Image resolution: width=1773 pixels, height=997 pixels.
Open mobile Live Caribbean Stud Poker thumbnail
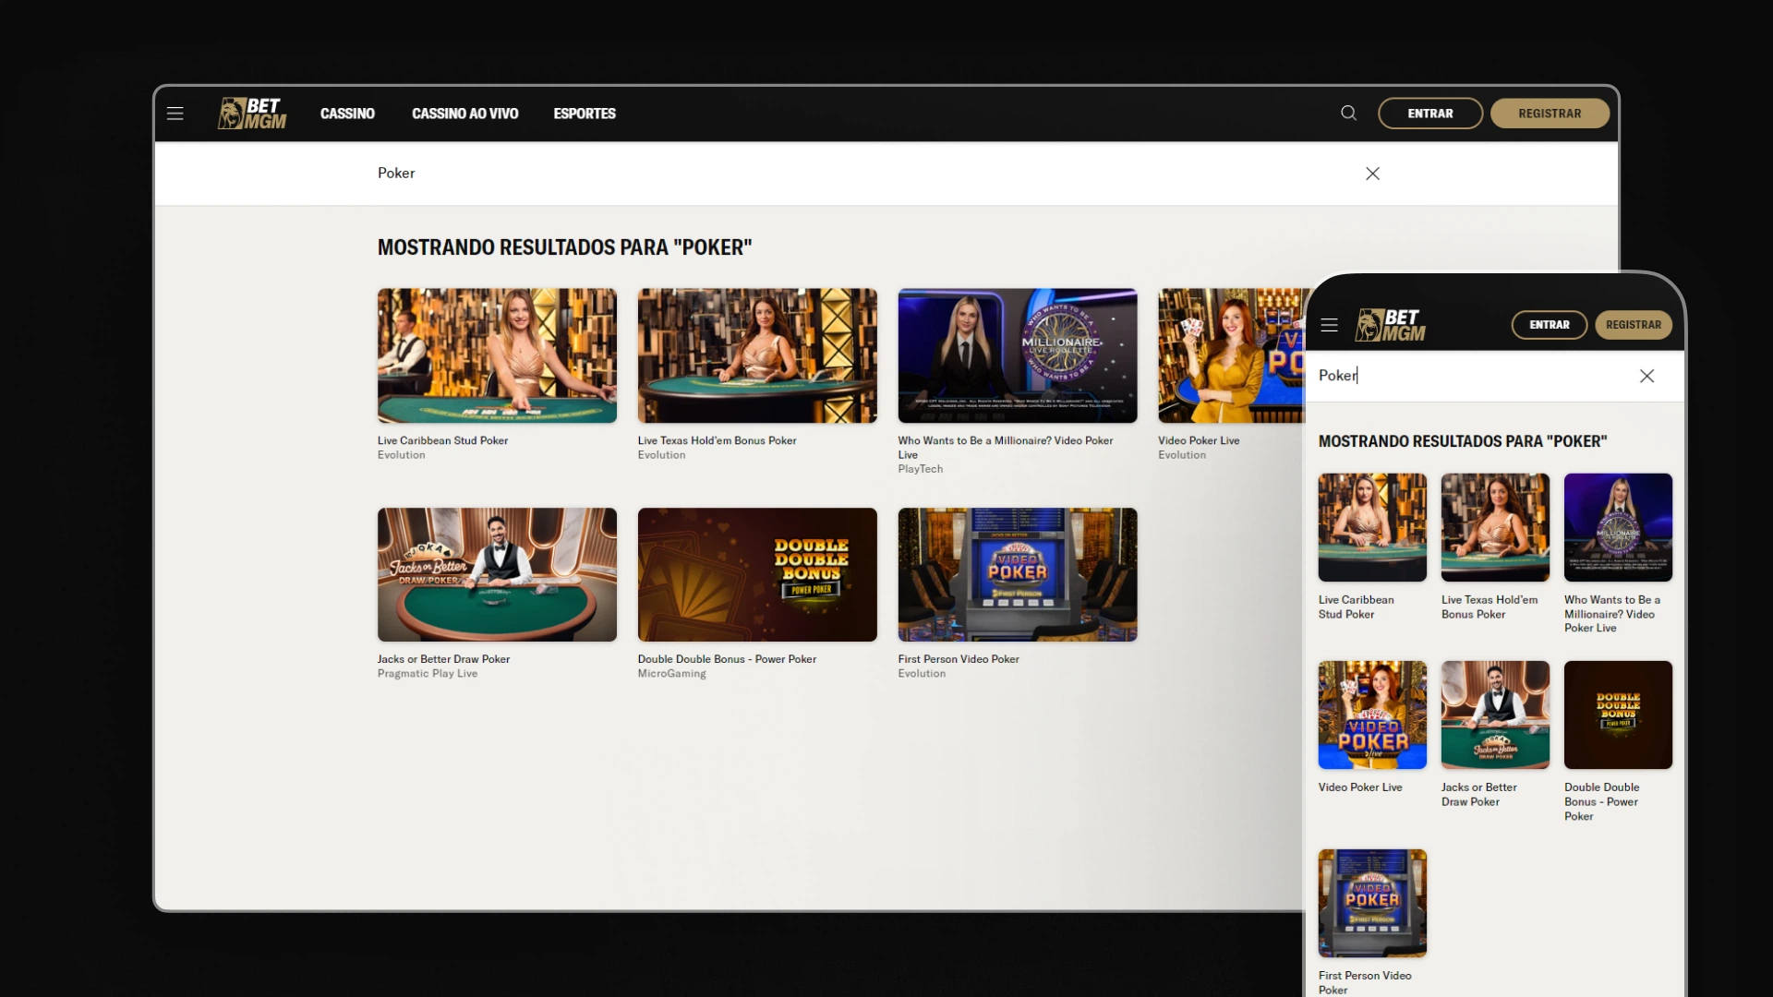click(x=1372, y=527)
